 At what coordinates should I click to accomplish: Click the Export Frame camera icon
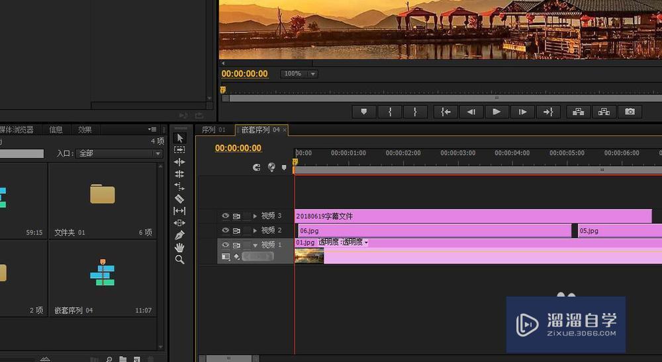click(x=630, y=112)
